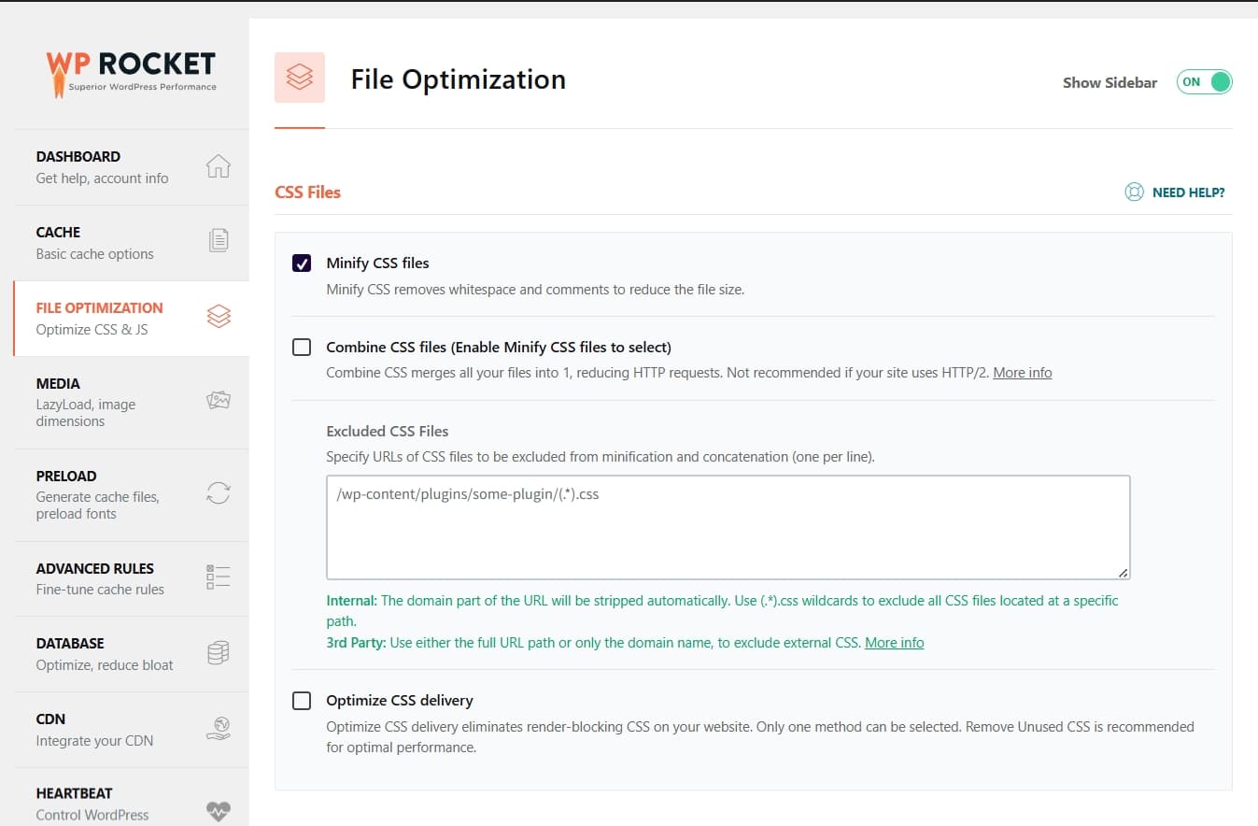This screenshot has height=826, width=1258.
Task: Click the CDN globe-in-hand icon
Action: [x=218, y=728]
